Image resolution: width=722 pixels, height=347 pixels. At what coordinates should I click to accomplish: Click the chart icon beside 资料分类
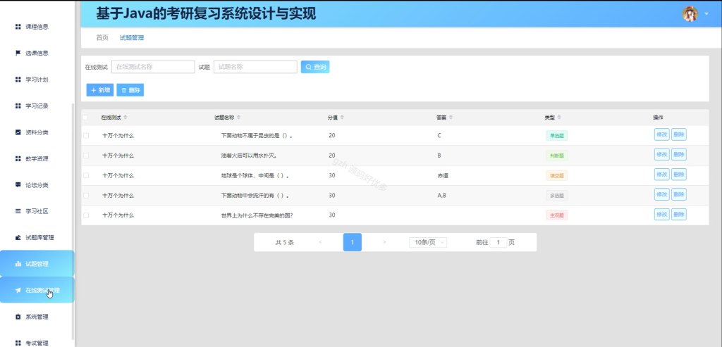point(18,132)
